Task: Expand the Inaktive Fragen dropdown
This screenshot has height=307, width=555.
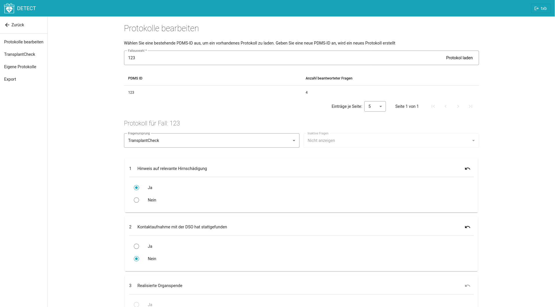Action: coord(391,140)
